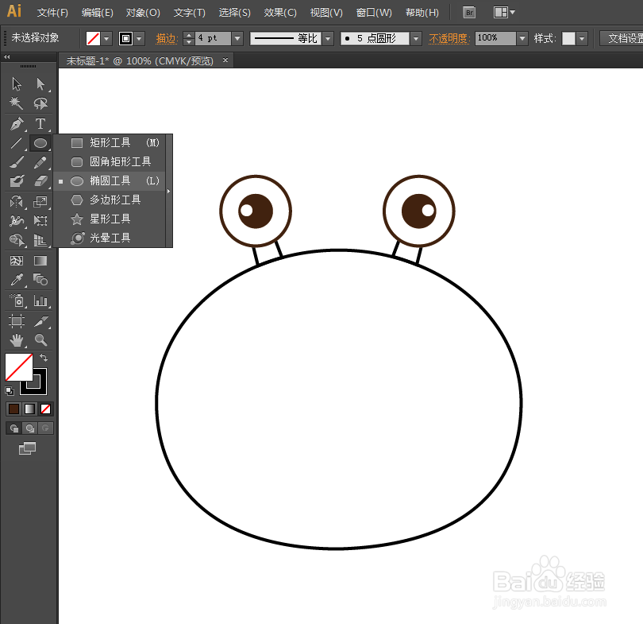
Task: Collapse the toolbox with double arrows
Action: coord(7,57)
